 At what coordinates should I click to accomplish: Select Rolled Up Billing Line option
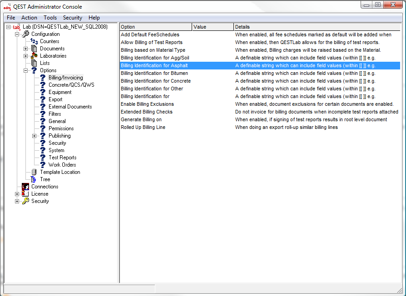point(143,127)
